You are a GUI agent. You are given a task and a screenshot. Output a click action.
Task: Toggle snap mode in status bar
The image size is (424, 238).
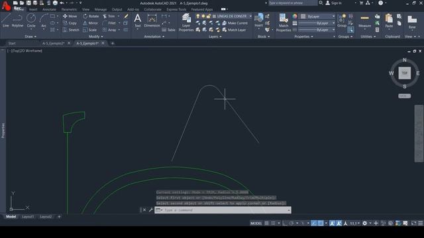coord(273,223)
